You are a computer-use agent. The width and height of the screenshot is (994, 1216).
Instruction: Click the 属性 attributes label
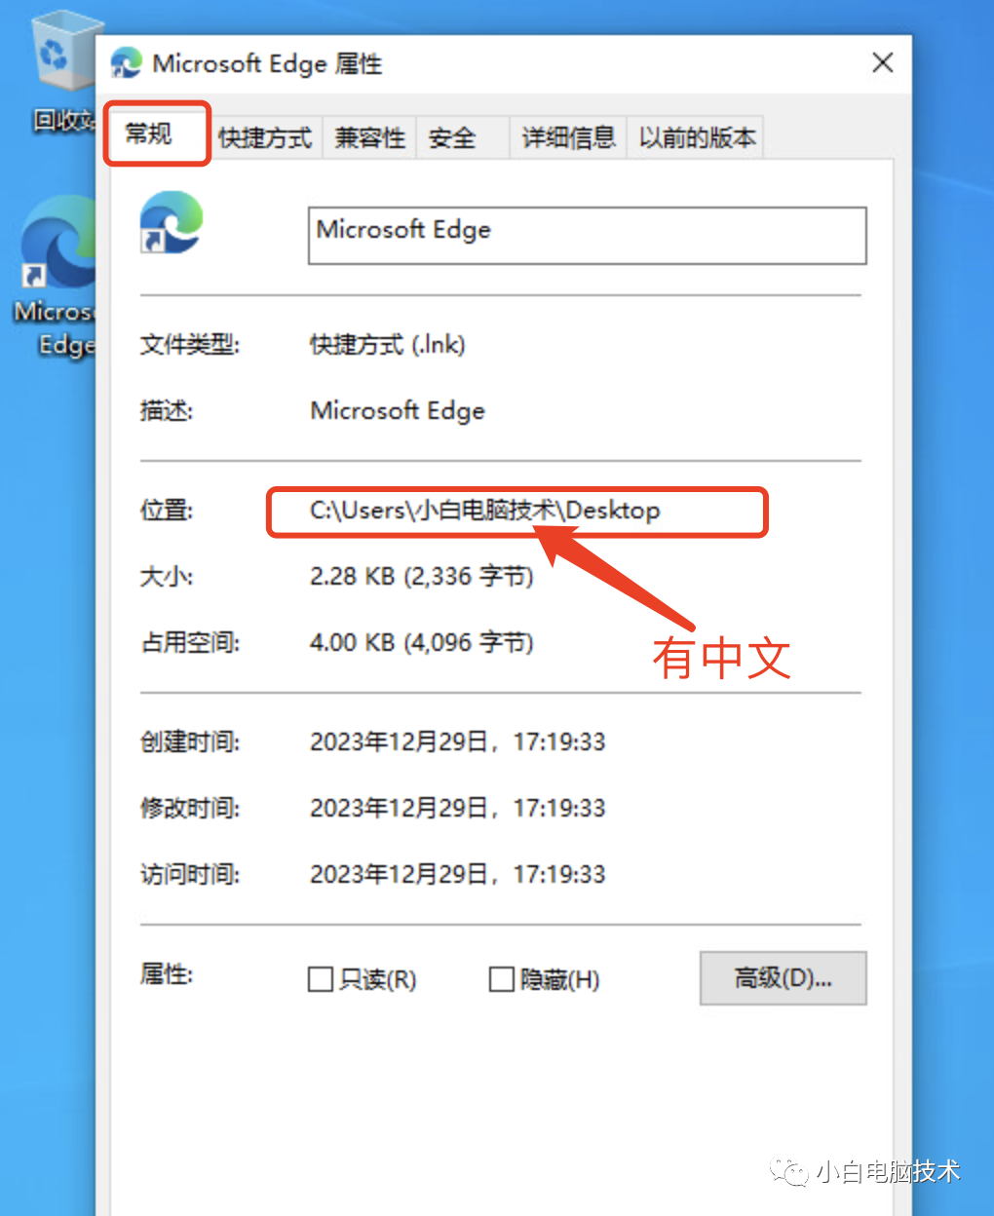[167, 974]
